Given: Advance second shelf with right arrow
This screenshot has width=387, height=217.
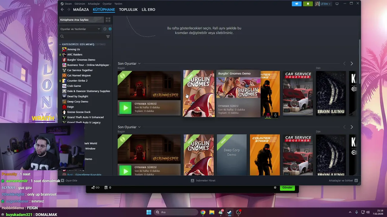Looking at the screenshot, I should click(x=352, y=127).
